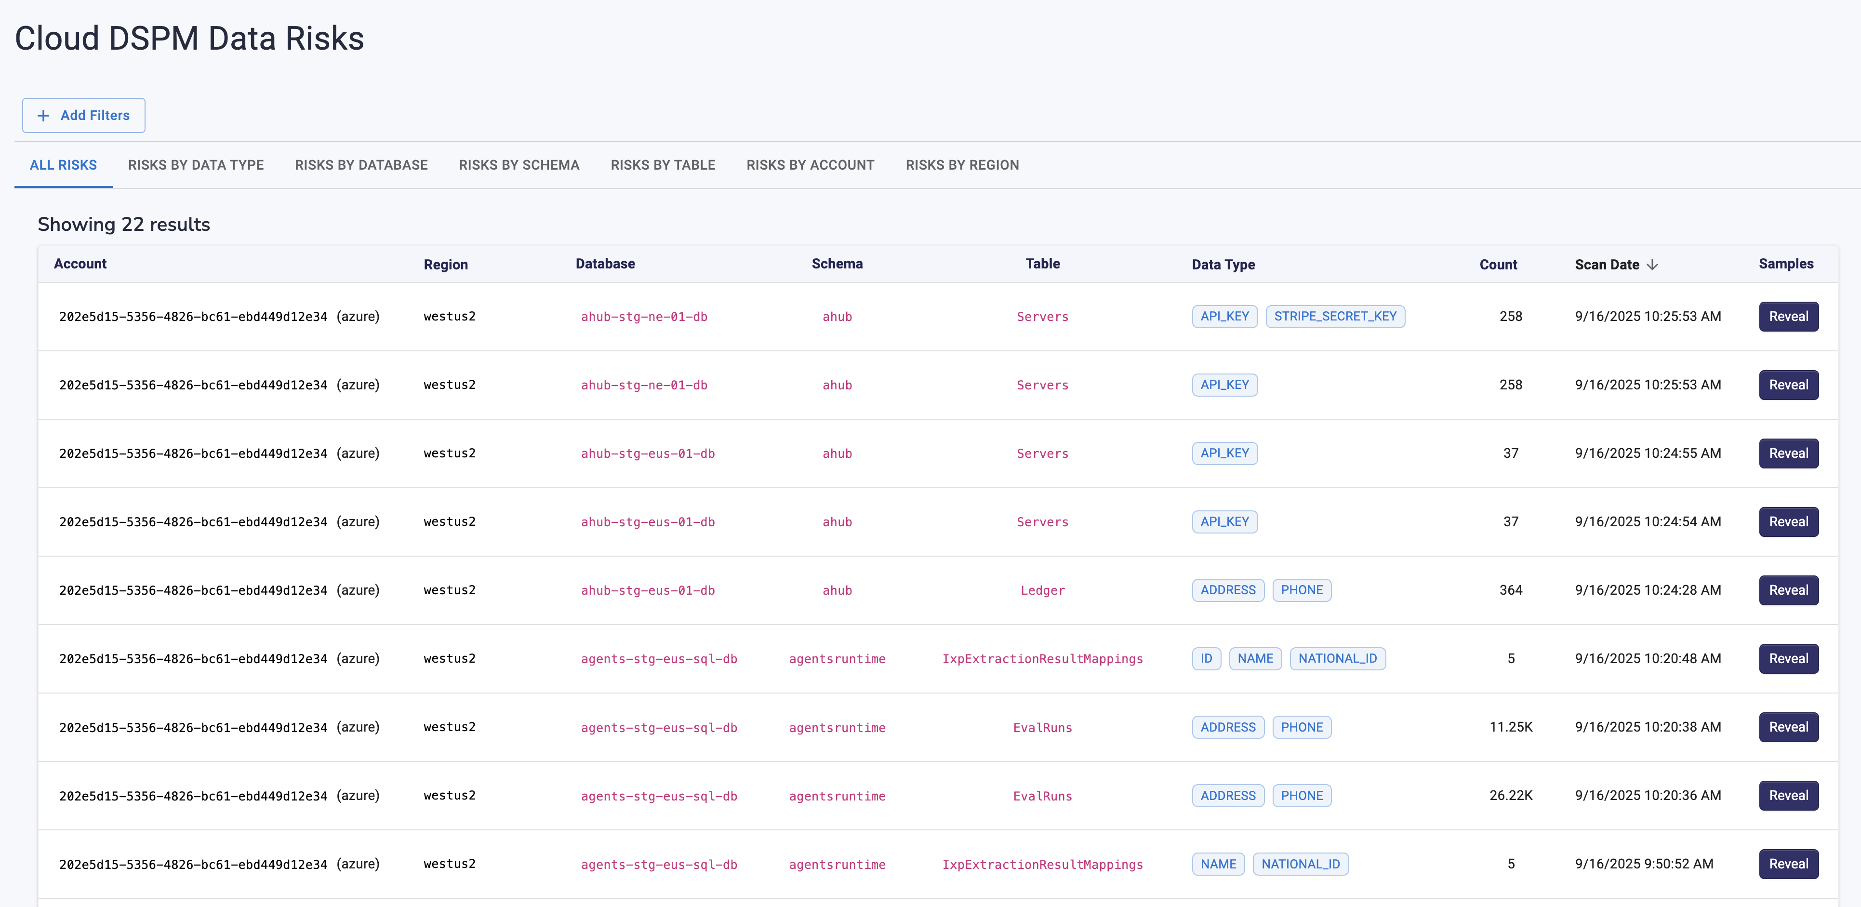Open agentsruntime schema link in the 26.22K row
Image resolution: width=1861 pixels, height=907 pixels.
(837, 796)
